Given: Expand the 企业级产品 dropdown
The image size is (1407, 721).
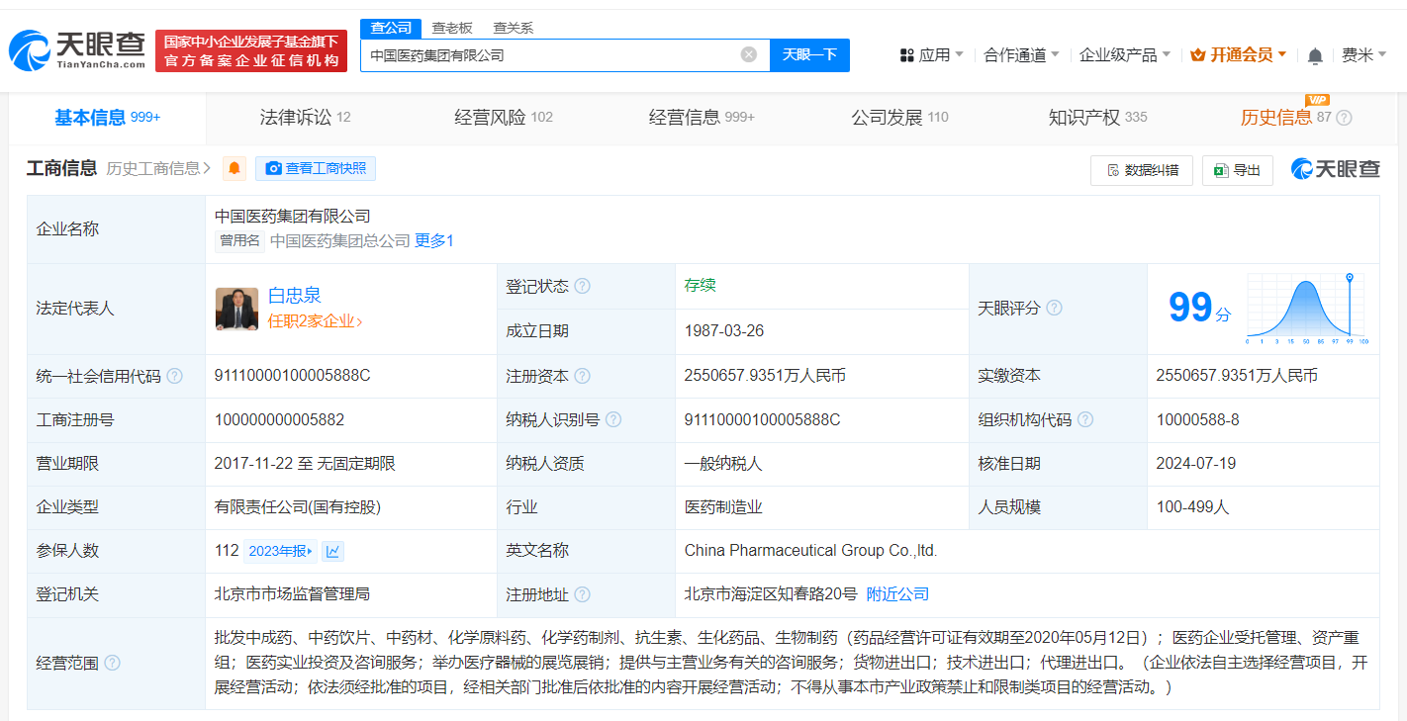Looking at the screenshot, I should click(x=1121, y=55).
